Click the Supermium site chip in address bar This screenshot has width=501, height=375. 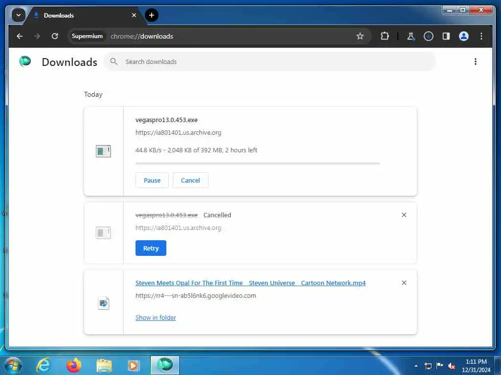87,36
